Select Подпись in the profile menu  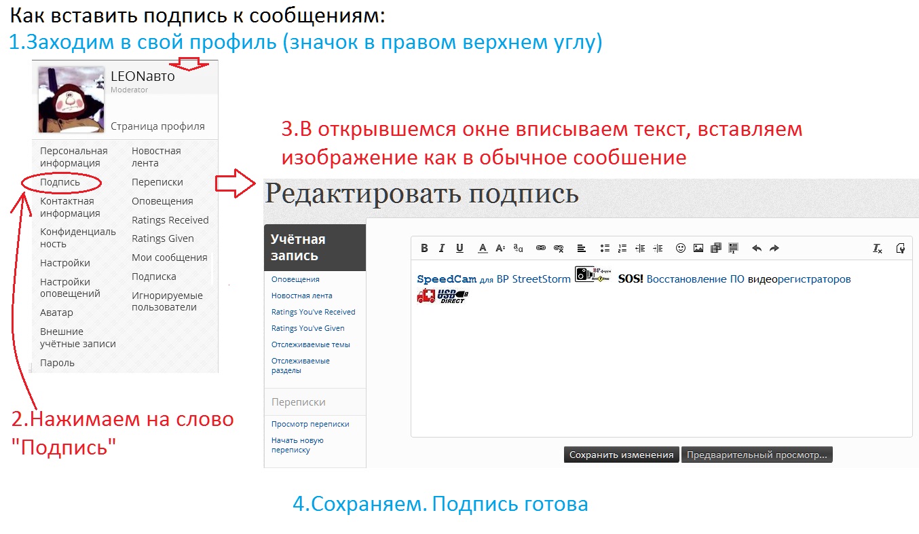60,182
